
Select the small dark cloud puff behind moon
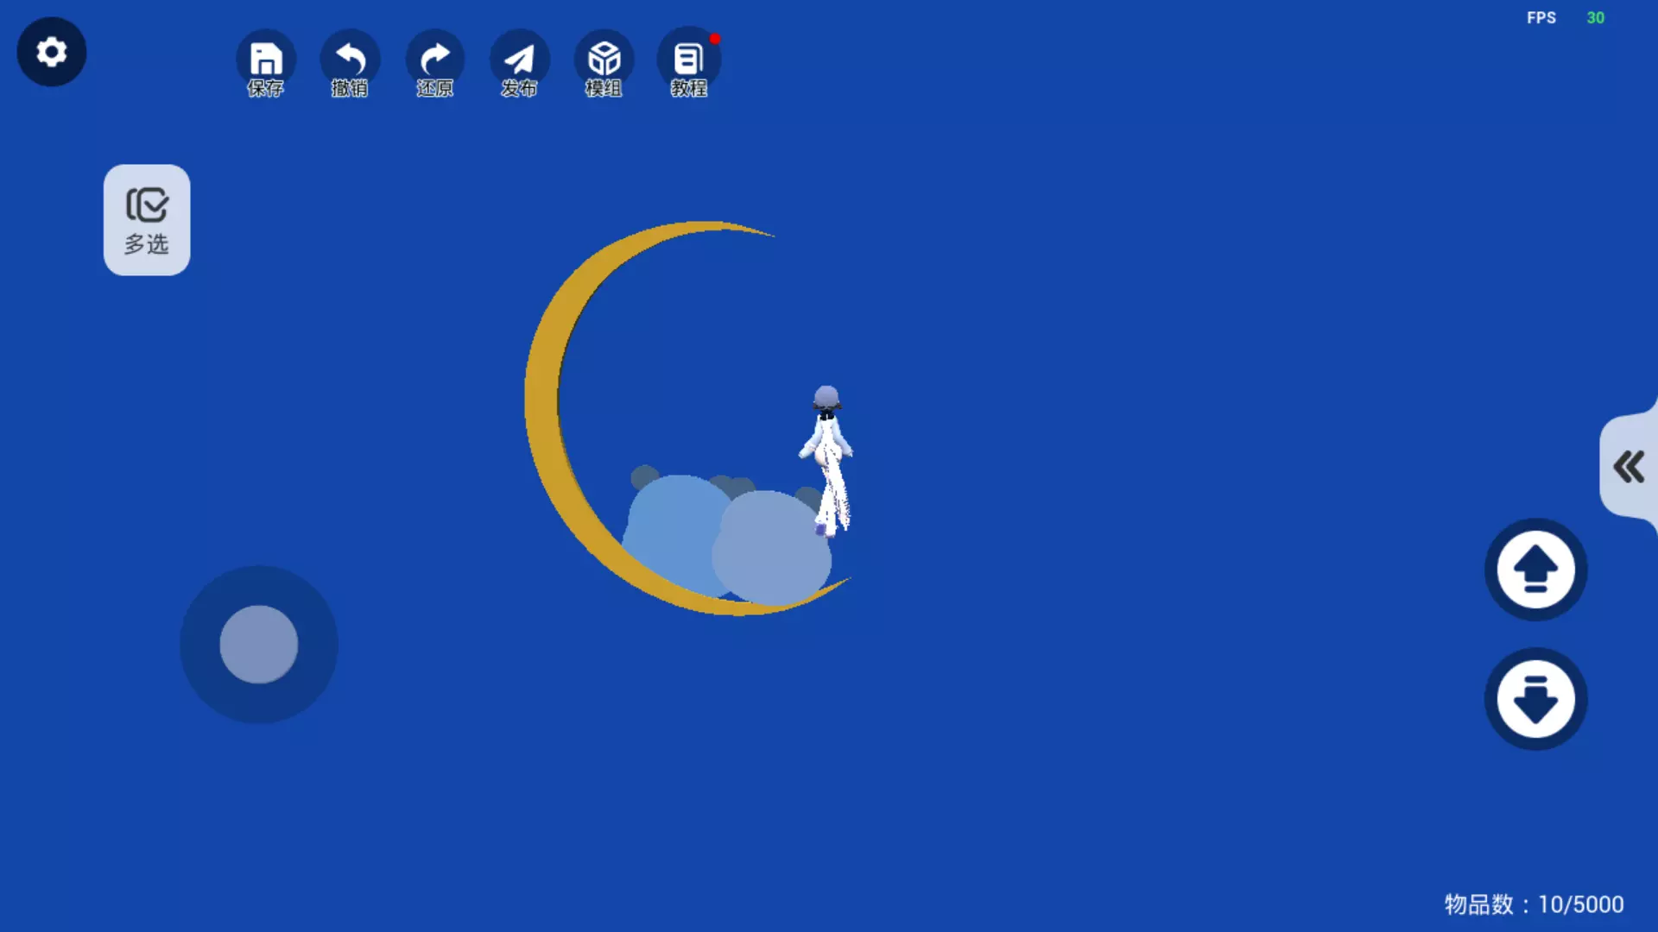point(643,476)
